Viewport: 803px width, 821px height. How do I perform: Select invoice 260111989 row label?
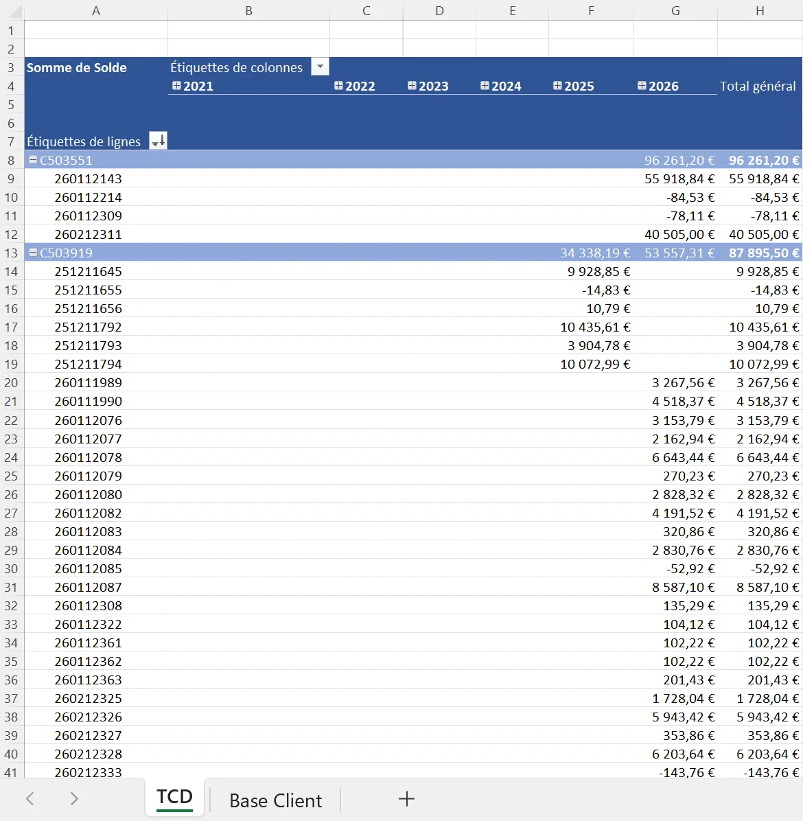pos(88,382)
